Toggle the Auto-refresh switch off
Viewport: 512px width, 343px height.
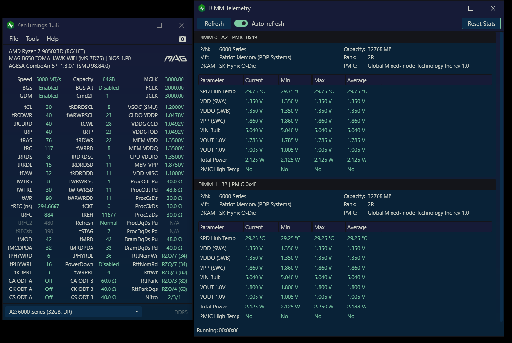(x=241, y=23)
